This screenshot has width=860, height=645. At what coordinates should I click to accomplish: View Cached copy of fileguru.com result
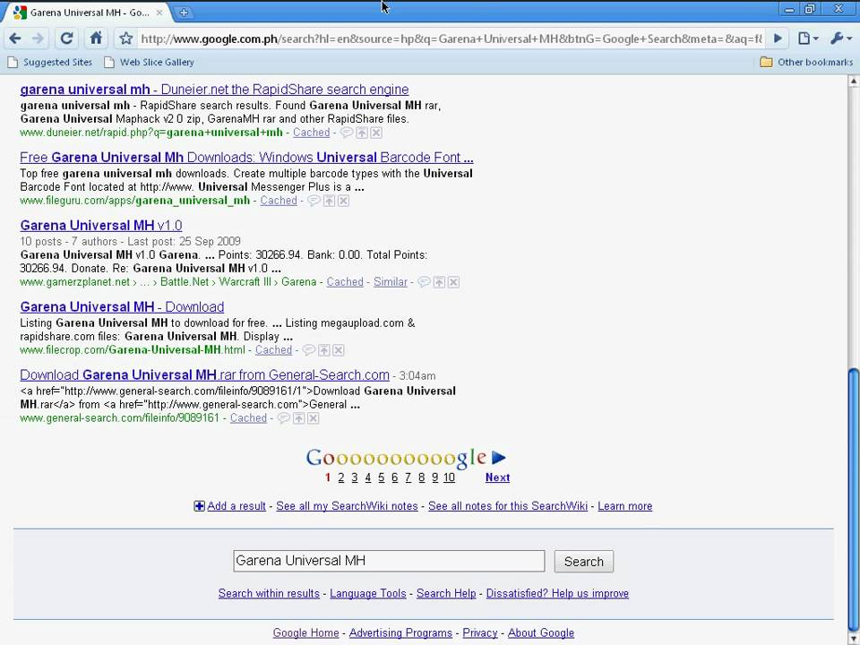point(279,201)
